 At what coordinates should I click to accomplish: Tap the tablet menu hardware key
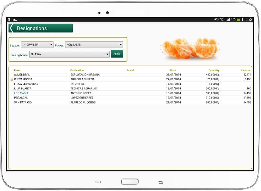click(98, 182)
